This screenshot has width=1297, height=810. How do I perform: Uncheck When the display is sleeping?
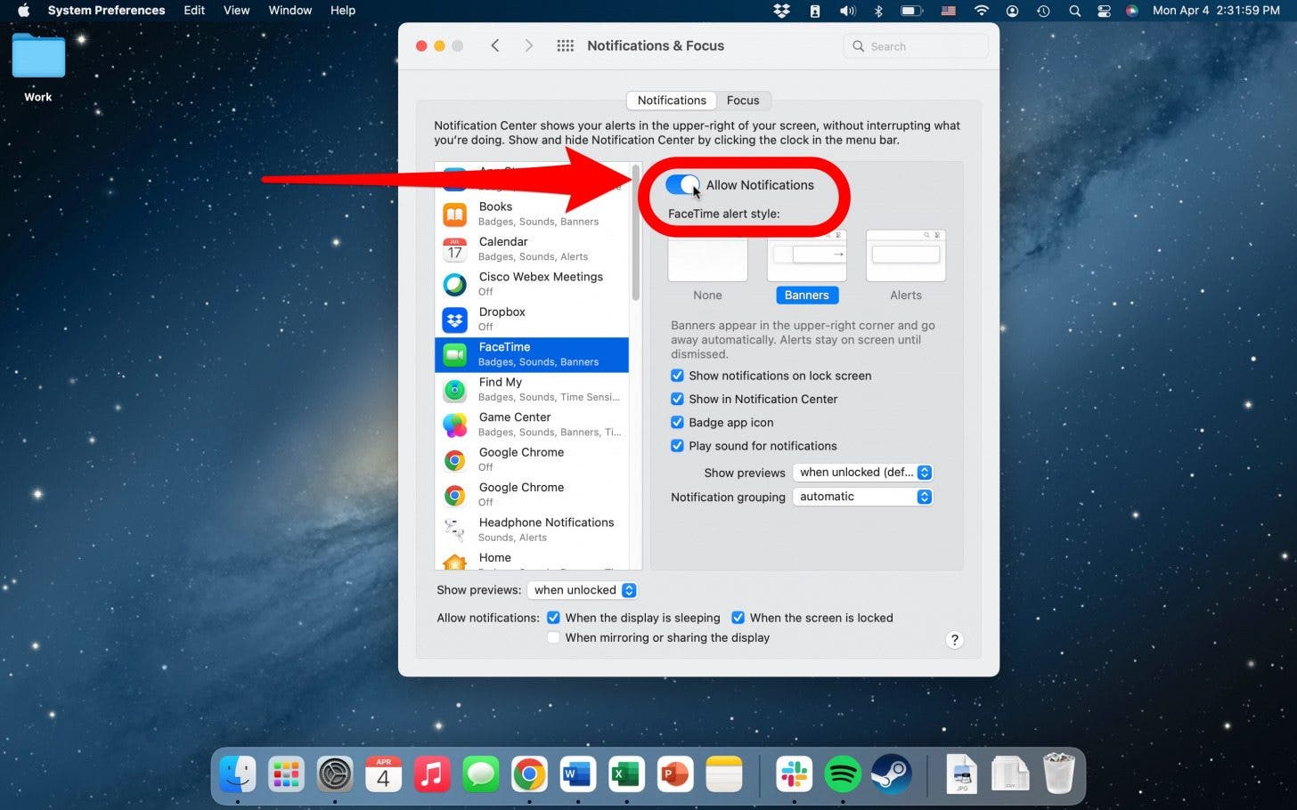tap(553, 617)
